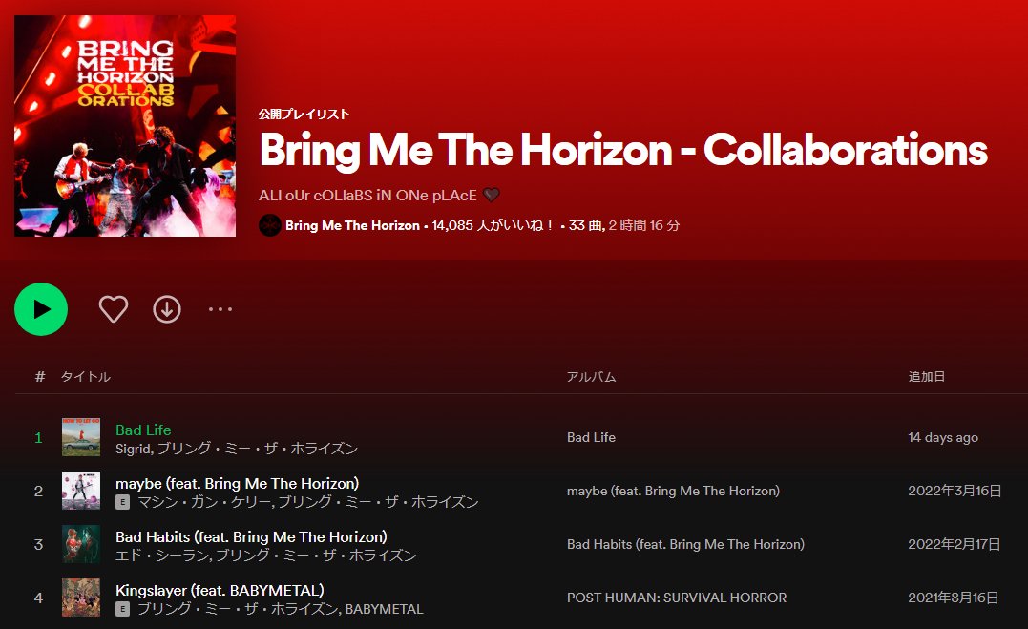Like the playlist with heart icon
The height and width of the screenshot is (629, 1028).
tap(114, 309)
